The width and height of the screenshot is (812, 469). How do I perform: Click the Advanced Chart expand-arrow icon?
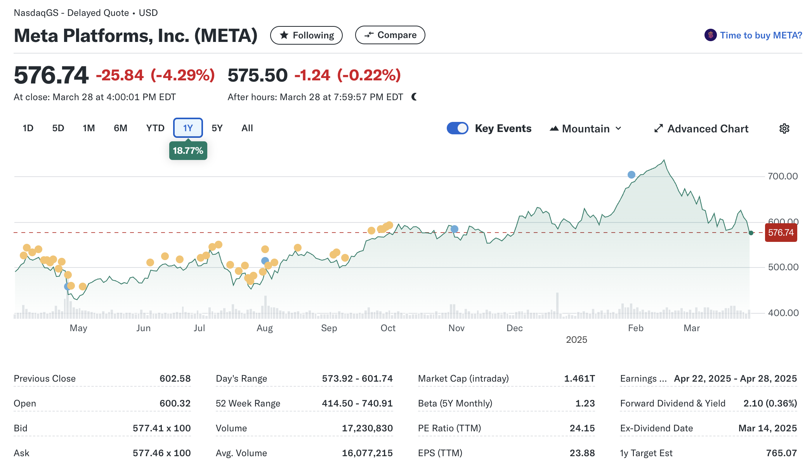pyautogui.click(x=658, y=129)
